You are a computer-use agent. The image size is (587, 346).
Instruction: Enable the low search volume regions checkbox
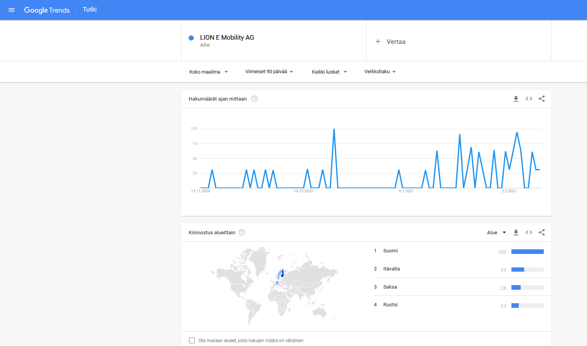[192, 341]
